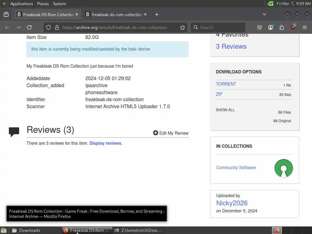Open tracking protection shield icon
Screen dimensions: 312x234
pyautogui.click(x=48, y=27)
